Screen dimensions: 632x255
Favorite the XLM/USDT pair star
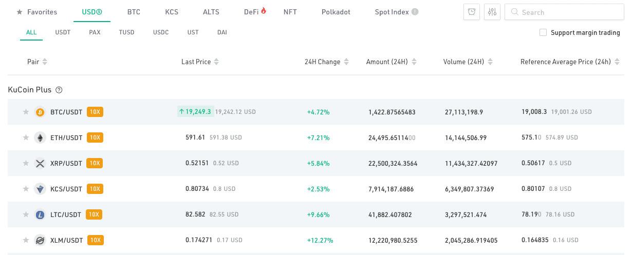[x=26, y=240]
